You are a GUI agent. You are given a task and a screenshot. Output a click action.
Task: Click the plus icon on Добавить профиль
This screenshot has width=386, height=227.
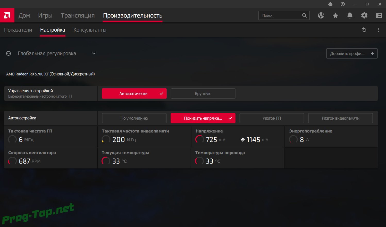[x=373, y=53]
